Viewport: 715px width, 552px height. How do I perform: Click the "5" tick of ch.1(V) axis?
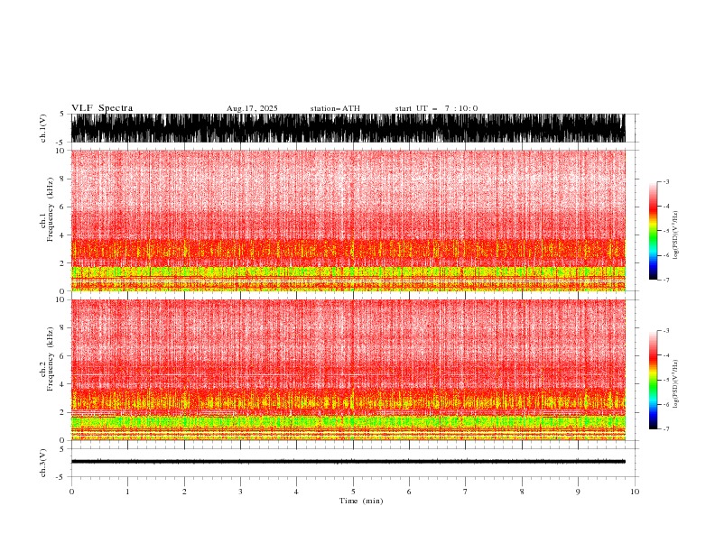tap(61, 114)
